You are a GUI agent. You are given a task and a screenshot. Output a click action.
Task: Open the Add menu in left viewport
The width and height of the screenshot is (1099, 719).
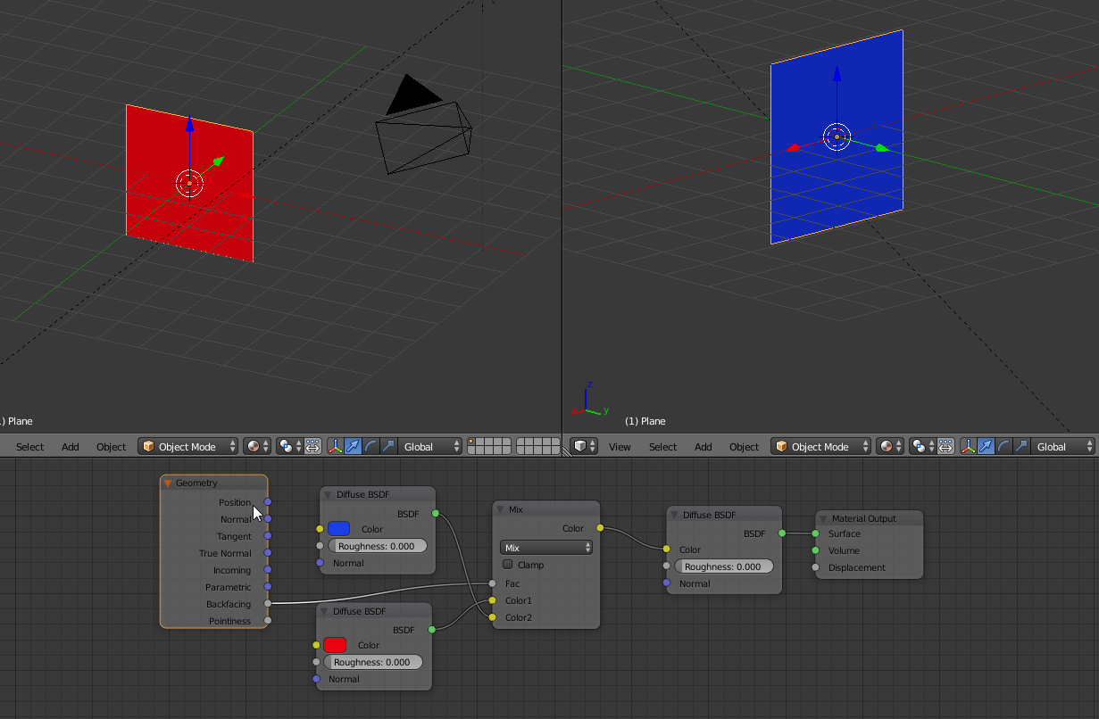pos(70,446)
